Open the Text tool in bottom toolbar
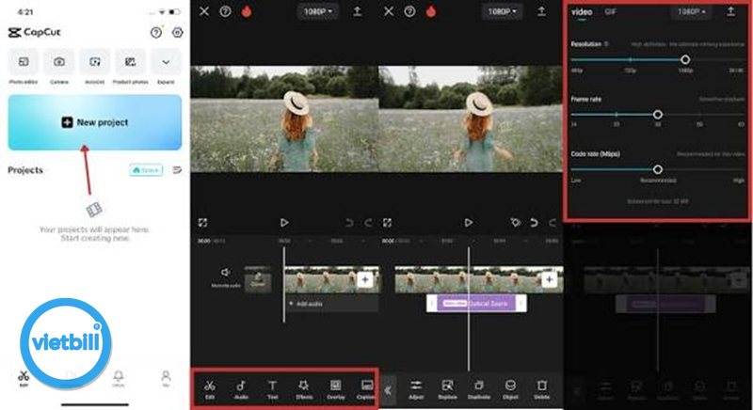753x410 pixels. (272, 389)
